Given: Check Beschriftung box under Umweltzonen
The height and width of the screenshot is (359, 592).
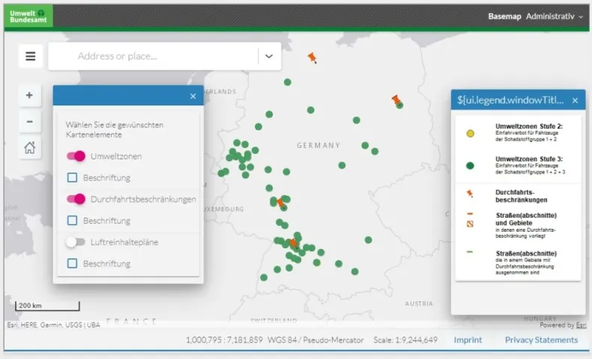Looking at the screenshot, I should click(x=73, y=178).
